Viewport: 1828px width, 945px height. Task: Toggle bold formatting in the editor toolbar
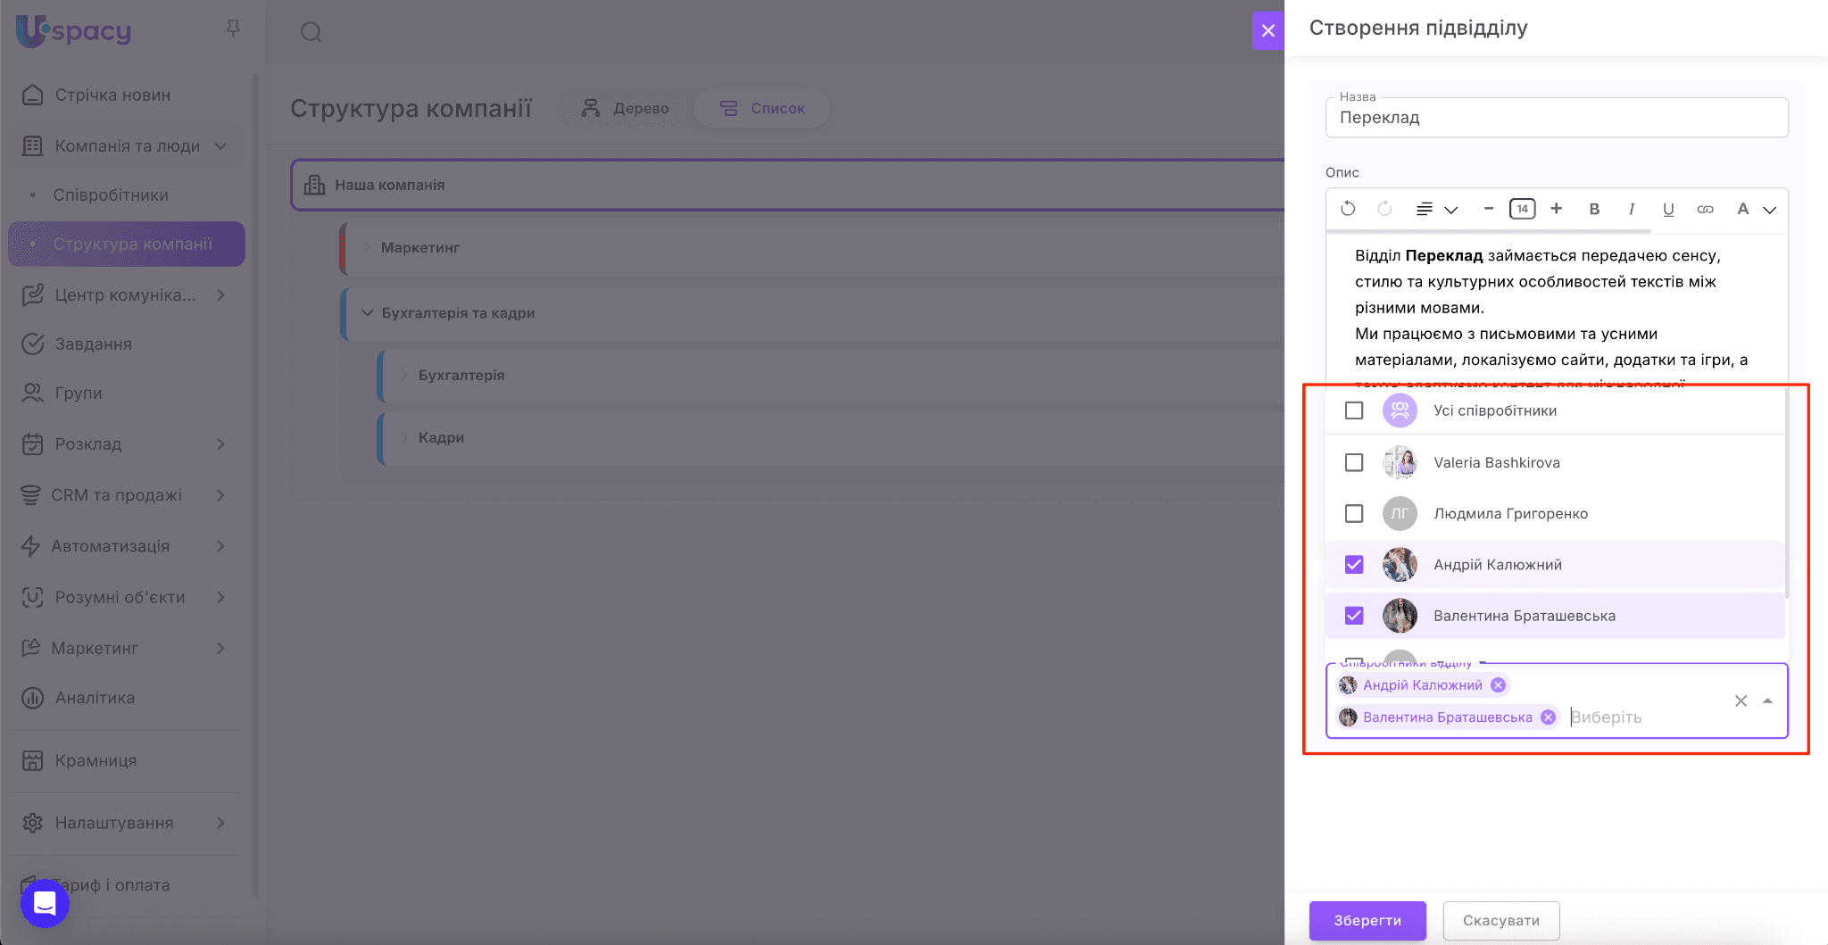point(1594,209)
